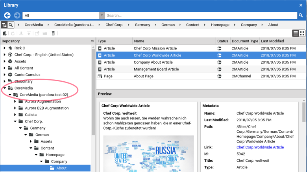The height and width of the screenshot is (172, 307).
Task: Sort by Document Type column header
Action: [x=245, y=41]
